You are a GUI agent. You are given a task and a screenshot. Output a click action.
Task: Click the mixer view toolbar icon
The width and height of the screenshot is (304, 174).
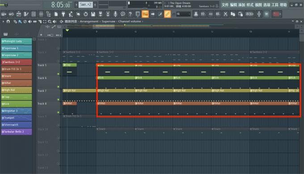(x=41, y=14)
